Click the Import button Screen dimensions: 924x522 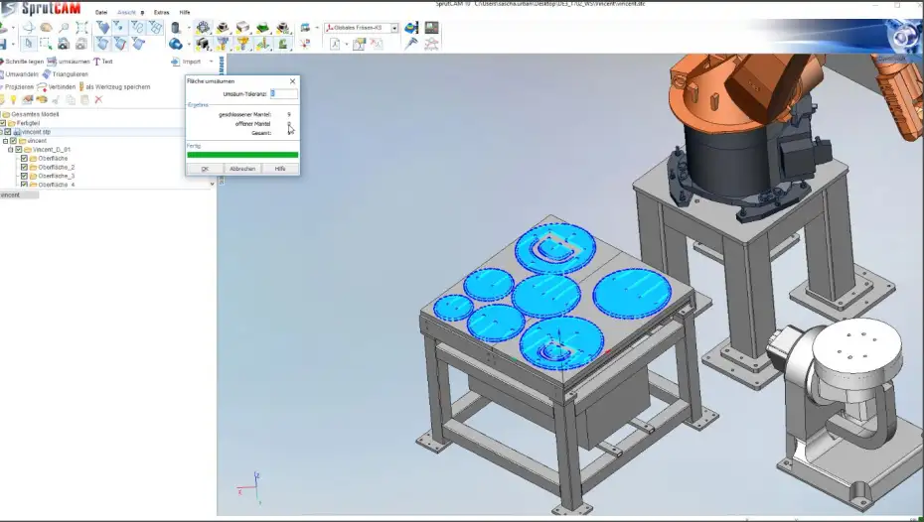(x=186, y=62)
